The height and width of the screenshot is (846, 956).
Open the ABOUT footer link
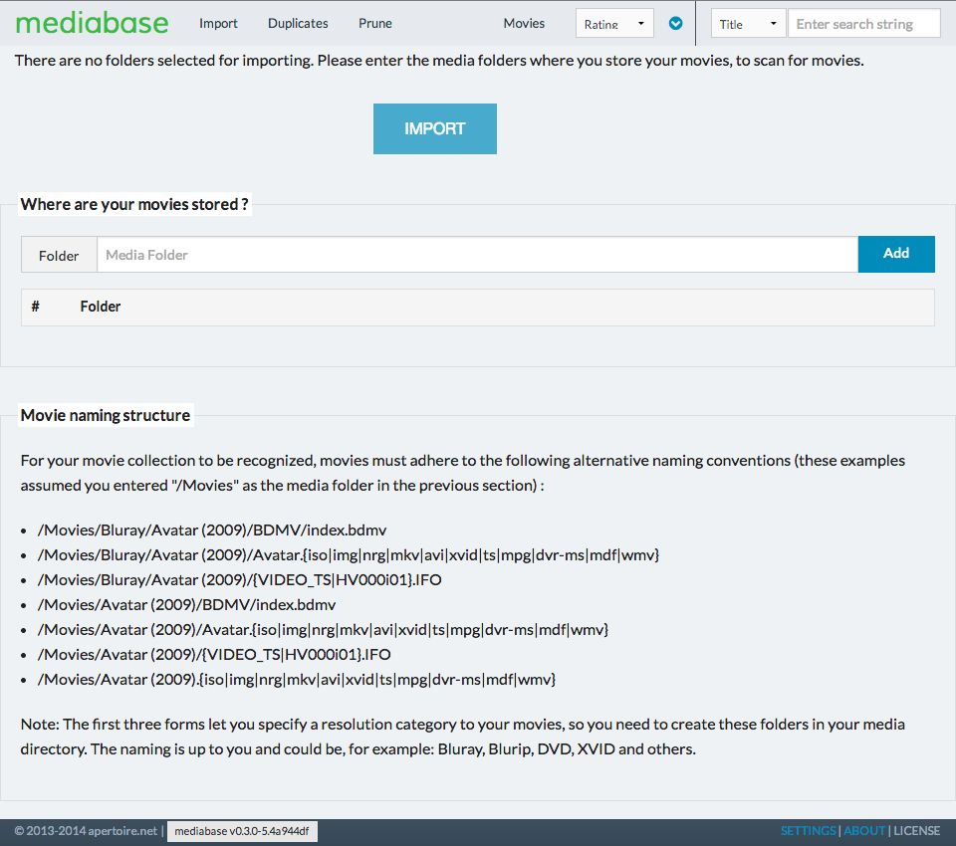point(864,831)
